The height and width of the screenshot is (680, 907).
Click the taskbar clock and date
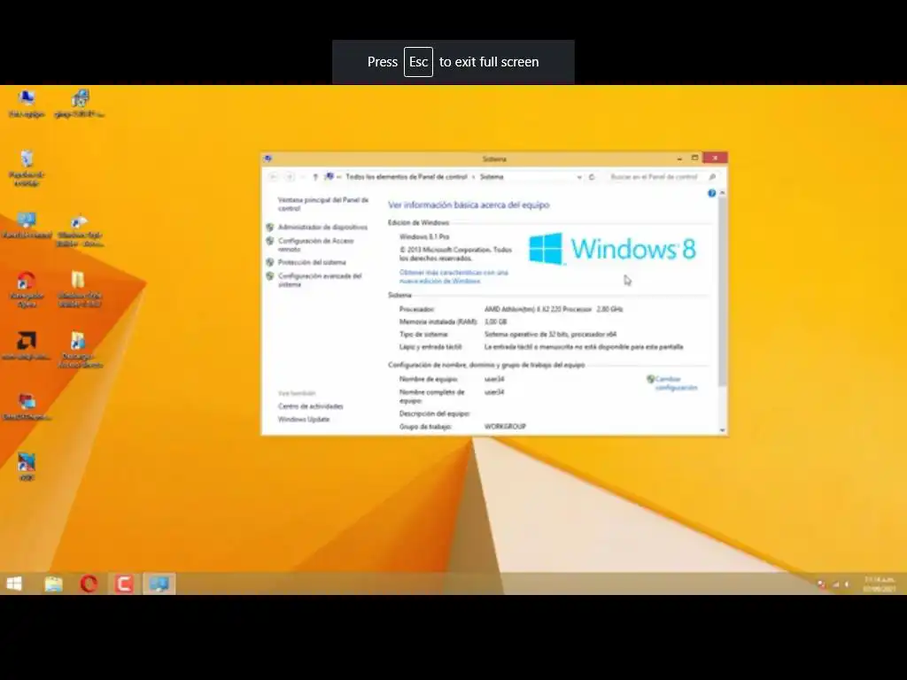coord(880,584)
